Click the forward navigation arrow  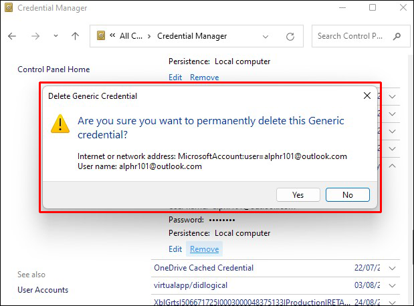click(35, 36)
